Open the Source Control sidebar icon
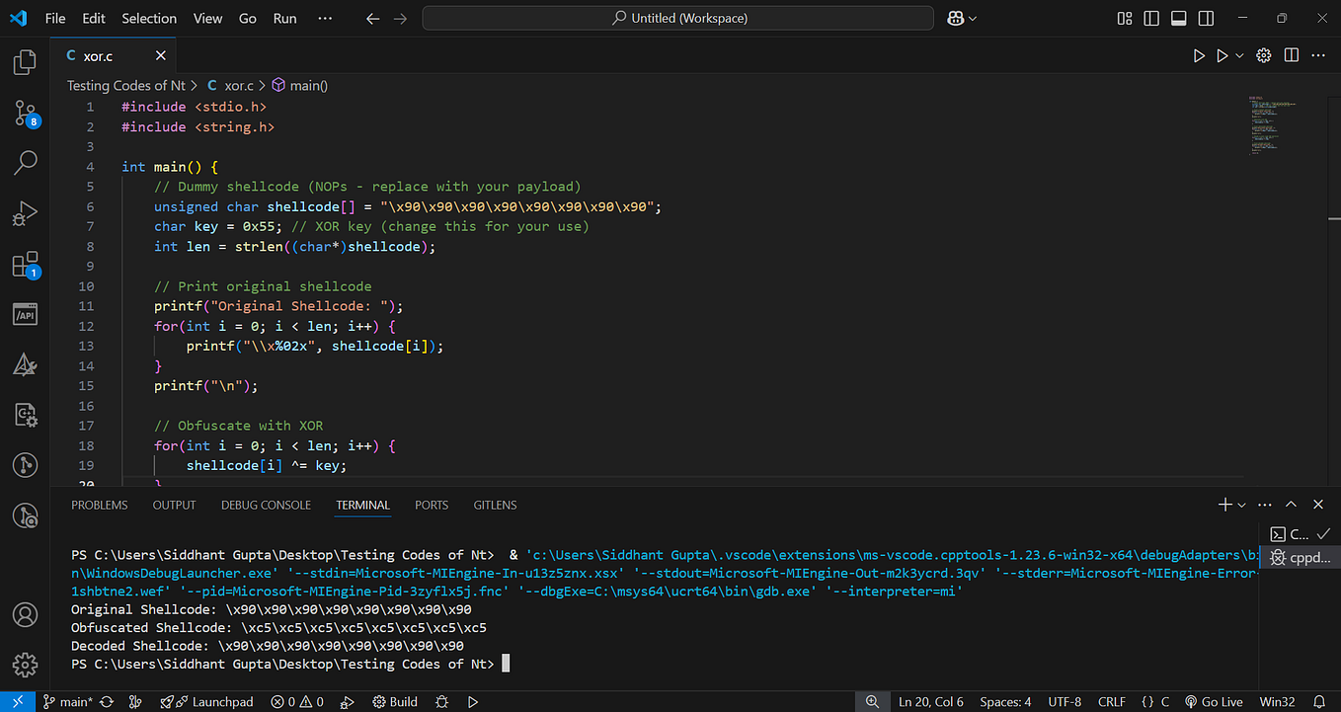 25,113
